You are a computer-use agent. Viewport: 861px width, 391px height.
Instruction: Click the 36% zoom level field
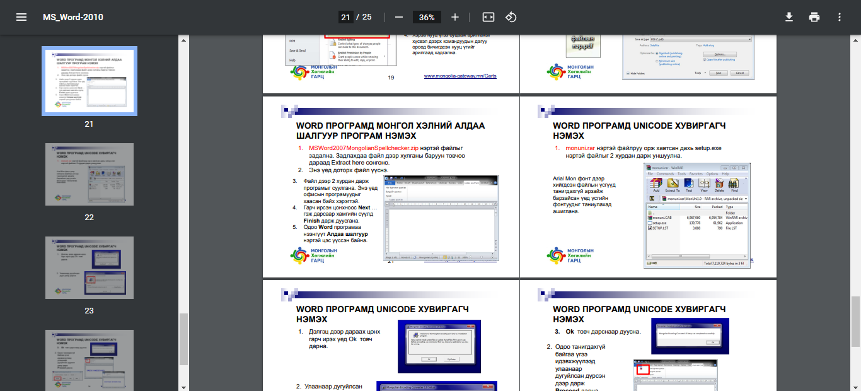tap(427, 17)
